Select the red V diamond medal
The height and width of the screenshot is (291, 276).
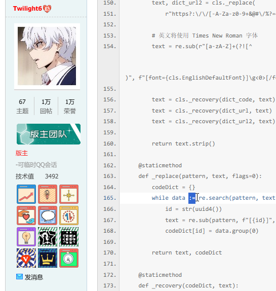[26, 258]
